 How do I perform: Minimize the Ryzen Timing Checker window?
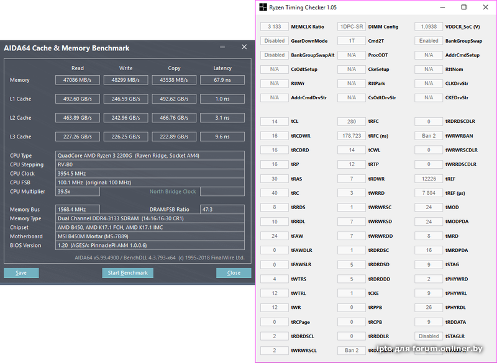click(441, 8)
